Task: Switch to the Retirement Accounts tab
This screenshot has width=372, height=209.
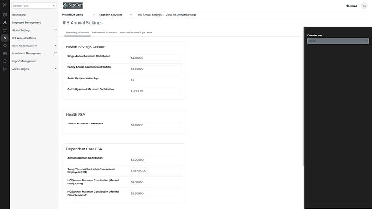Action: 104,33
